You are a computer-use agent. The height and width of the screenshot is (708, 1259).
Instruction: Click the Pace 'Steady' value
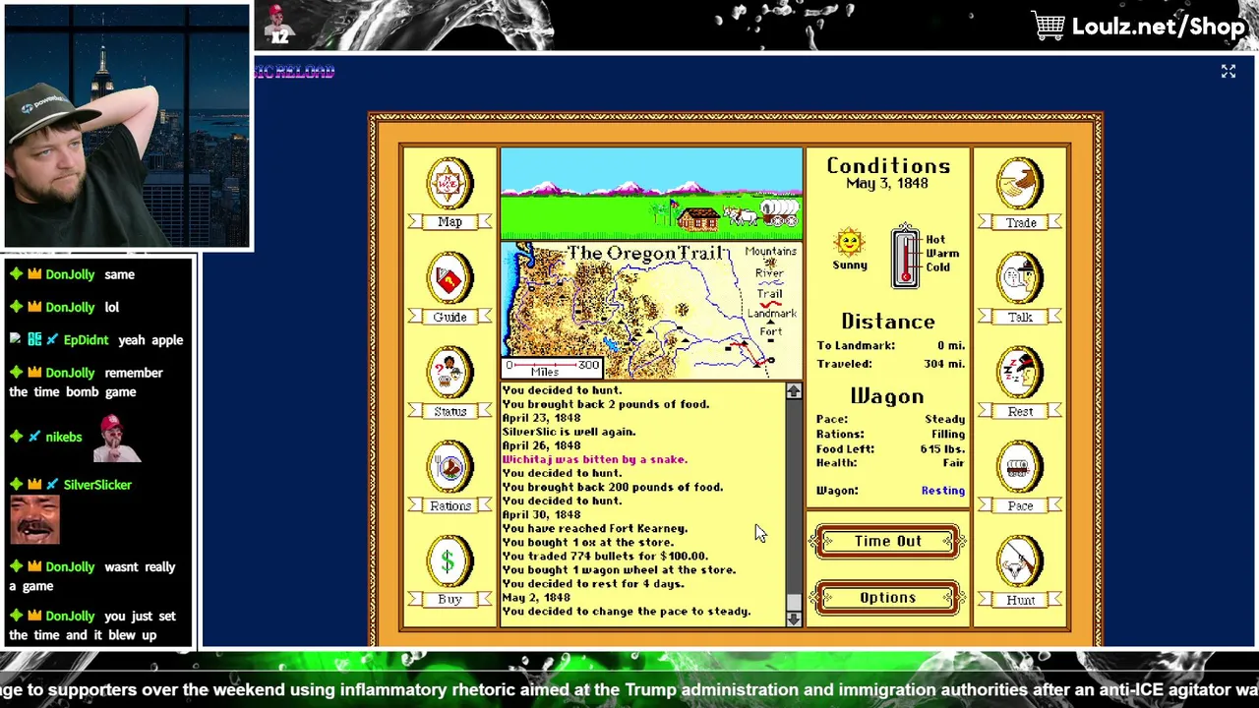[944, 420]
